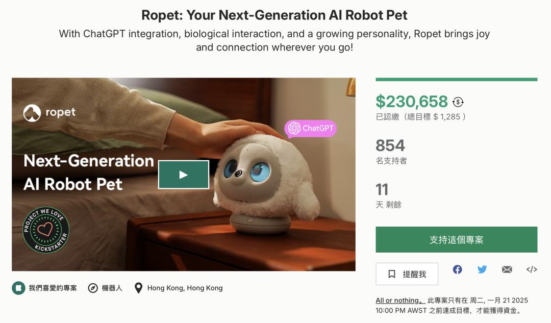This screenshot has height=323, width=551.
Task: Share the project on Twitter
Action: [x=482, y=269]
